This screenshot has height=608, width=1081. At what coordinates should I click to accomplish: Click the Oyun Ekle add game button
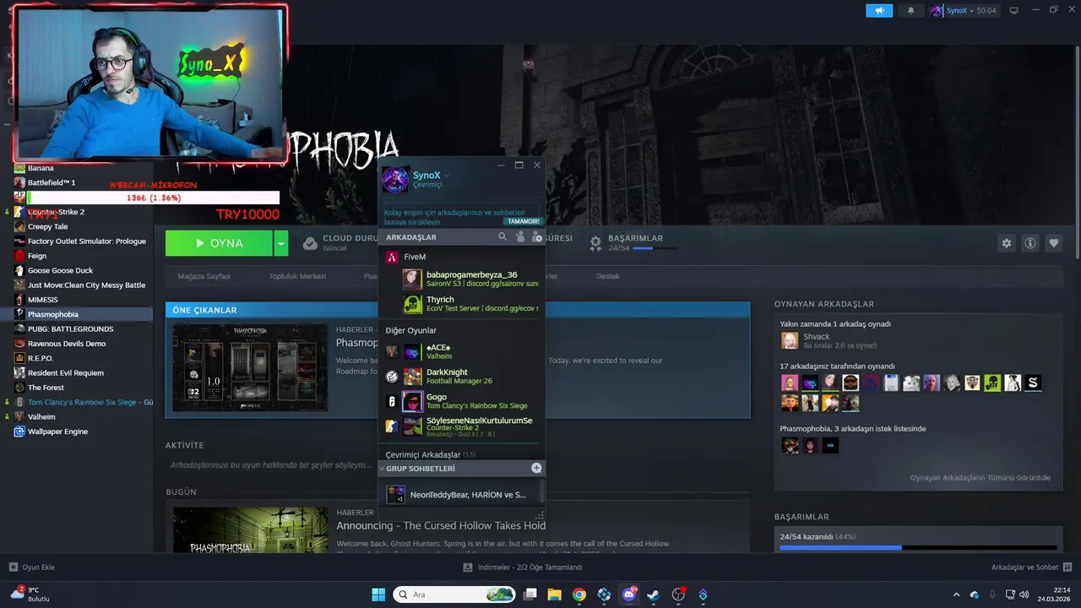(31, 567)
